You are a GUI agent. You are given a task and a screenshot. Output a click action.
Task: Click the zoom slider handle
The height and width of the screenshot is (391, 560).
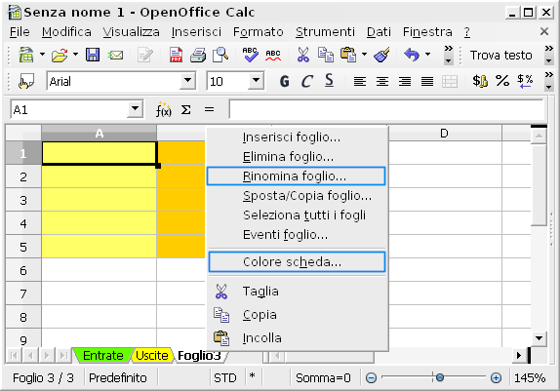440,377
